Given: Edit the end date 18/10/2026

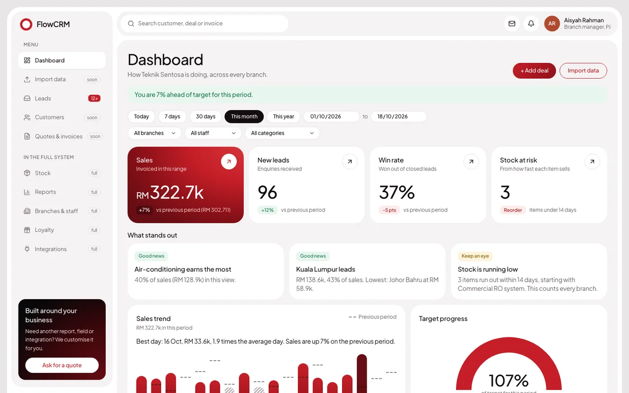Looking at the screenshot, I should (x=399, y=116).
